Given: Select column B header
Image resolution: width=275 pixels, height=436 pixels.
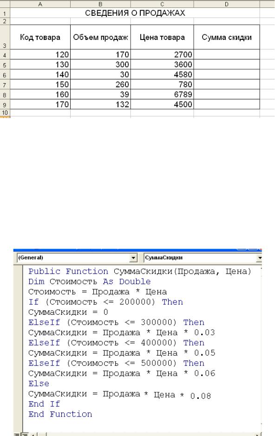Looking at the screenshot, I should tap(100, 4).
